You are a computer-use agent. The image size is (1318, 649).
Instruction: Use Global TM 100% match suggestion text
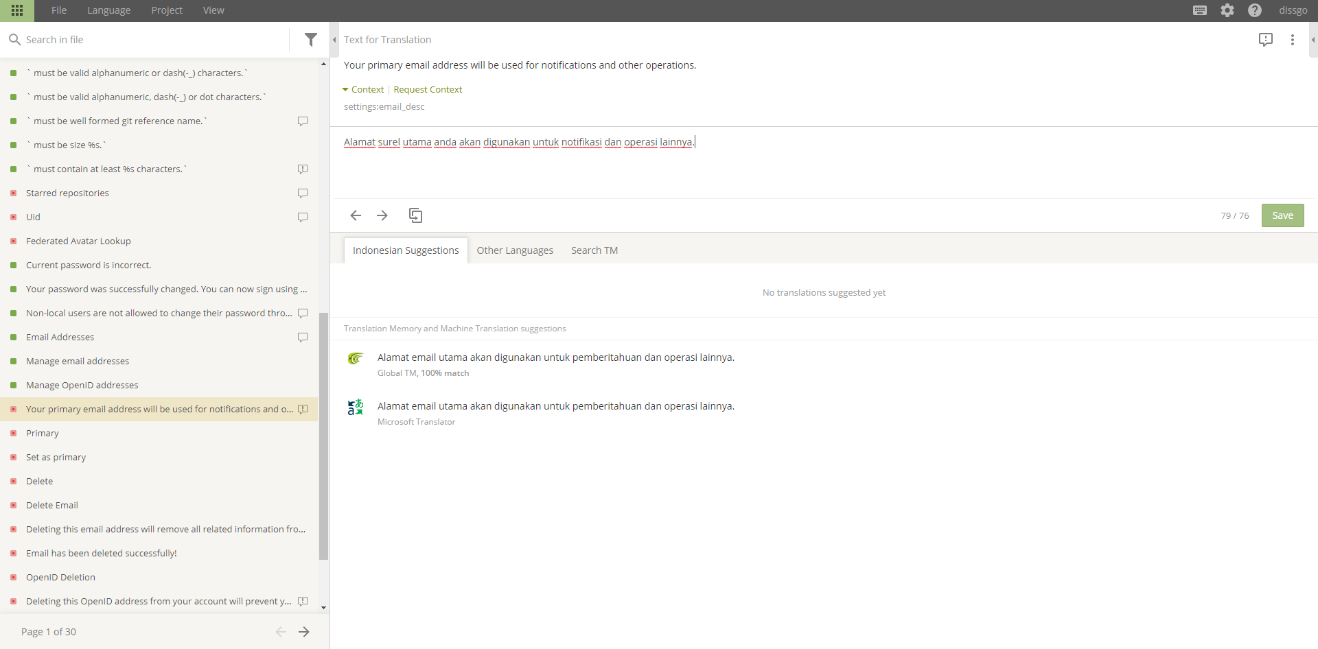click(555, 357)
